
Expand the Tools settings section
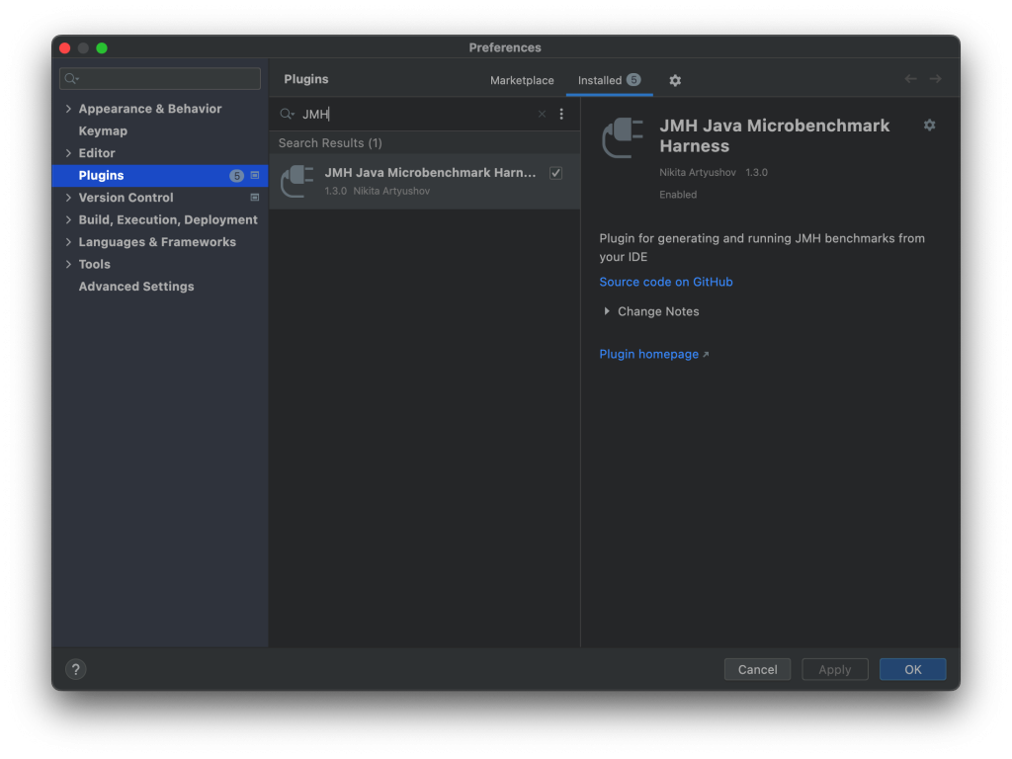coord(68,264)
